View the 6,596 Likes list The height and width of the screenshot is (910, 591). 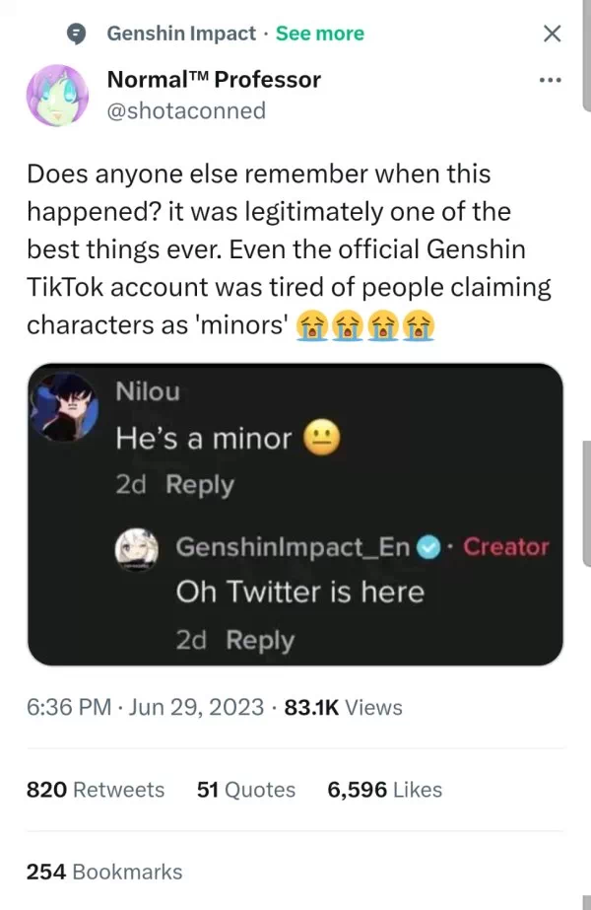tap(384, 790)
